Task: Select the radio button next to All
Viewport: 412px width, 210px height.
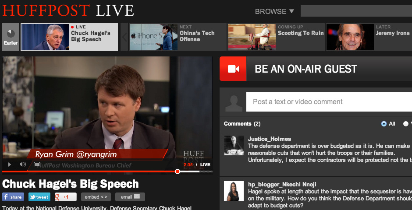Action: pyautogui.click(x=406, y=124)
